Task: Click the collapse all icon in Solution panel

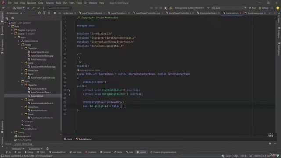Action: tap(49, 13)
